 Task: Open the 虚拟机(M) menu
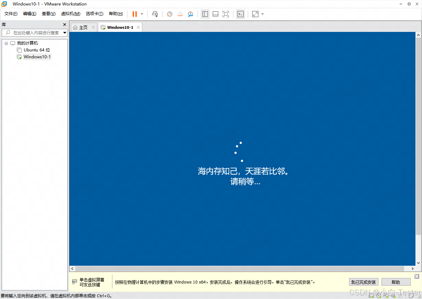70,14
